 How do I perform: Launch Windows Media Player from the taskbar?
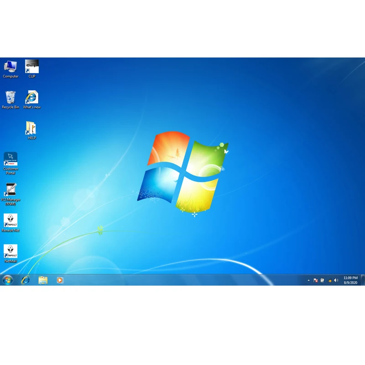[60, 280]
